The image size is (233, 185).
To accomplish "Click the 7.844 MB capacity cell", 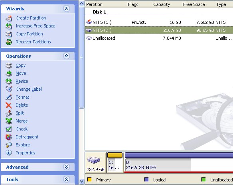I will [x=172, y=38].
